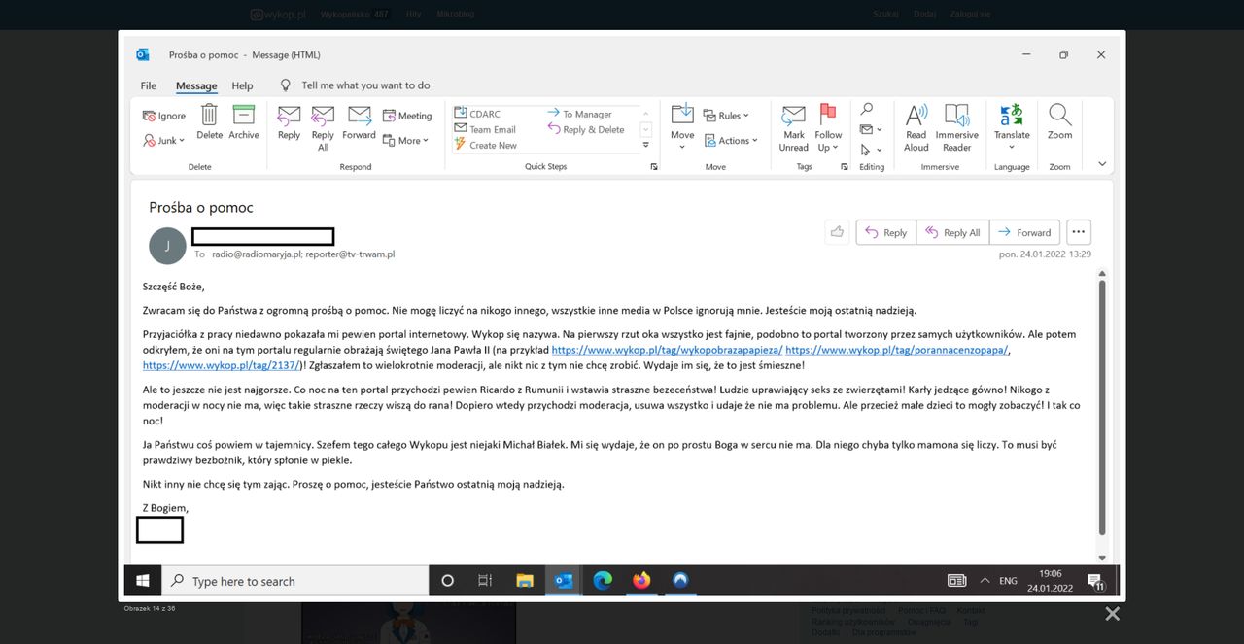Image resolution: width=1244 pixels, height=644 pixels.
Task: Open the Help tab
Action: coord(242,85)
